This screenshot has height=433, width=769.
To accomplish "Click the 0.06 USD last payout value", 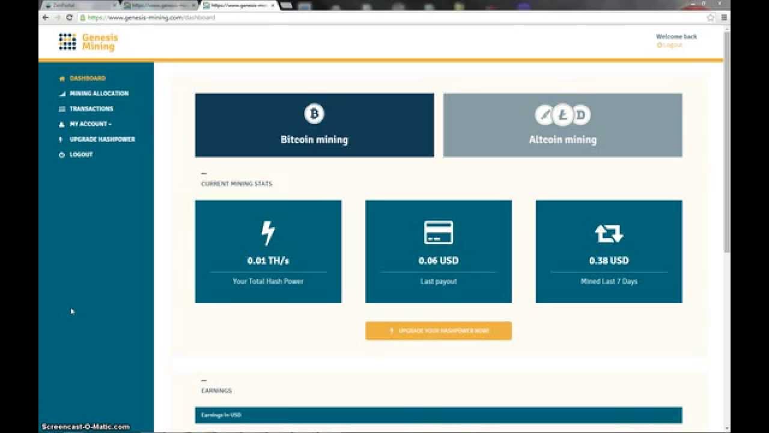I will click(x=439, y=260).
